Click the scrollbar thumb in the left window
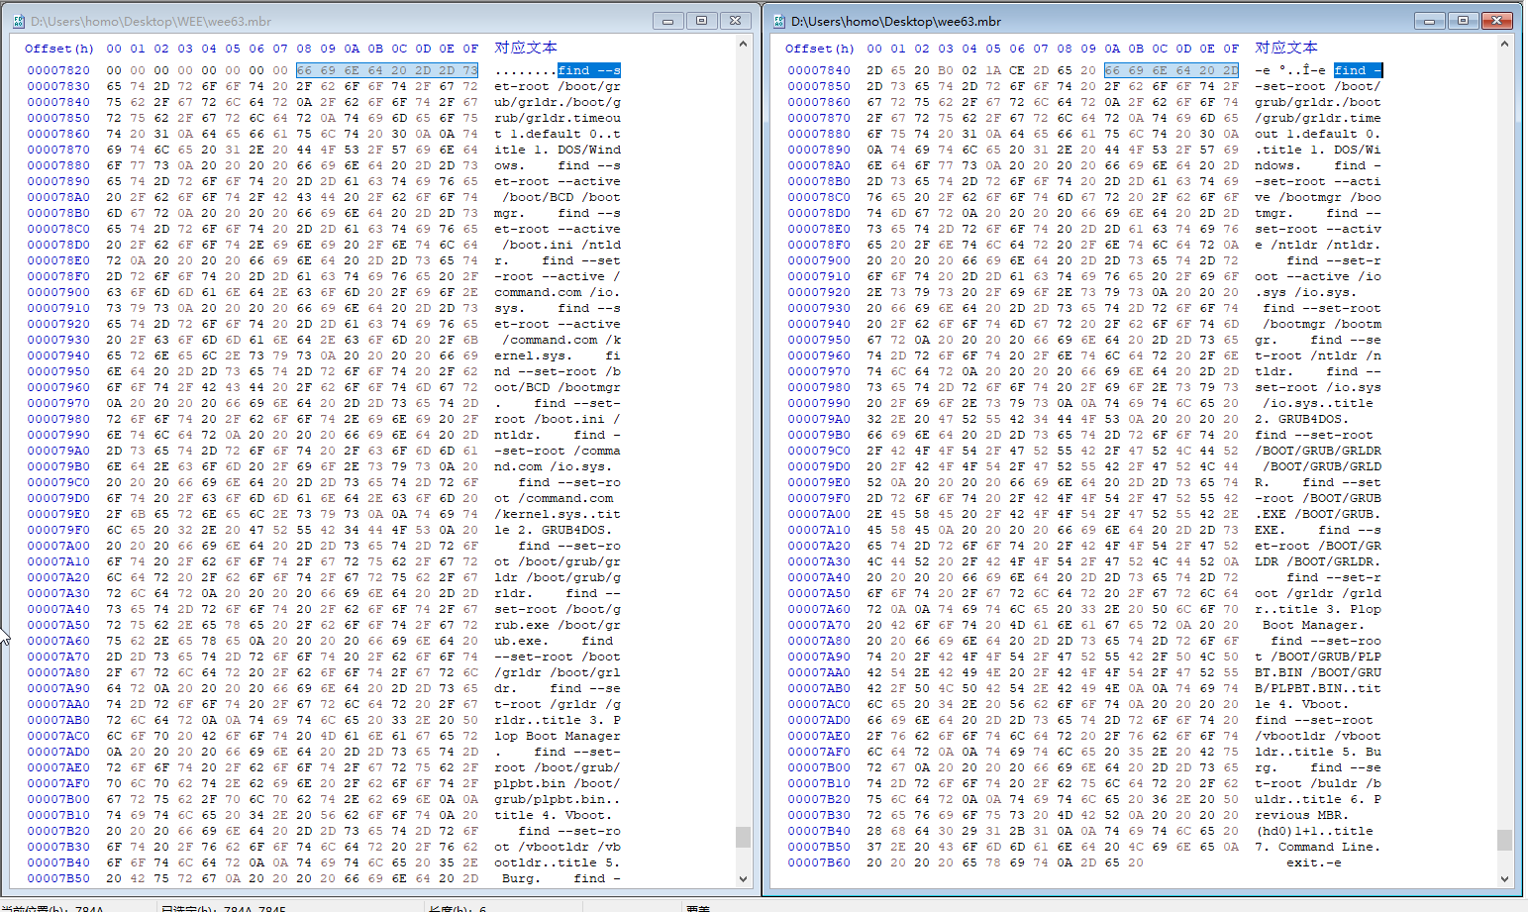1528x912 pixels. click(744, 838)
